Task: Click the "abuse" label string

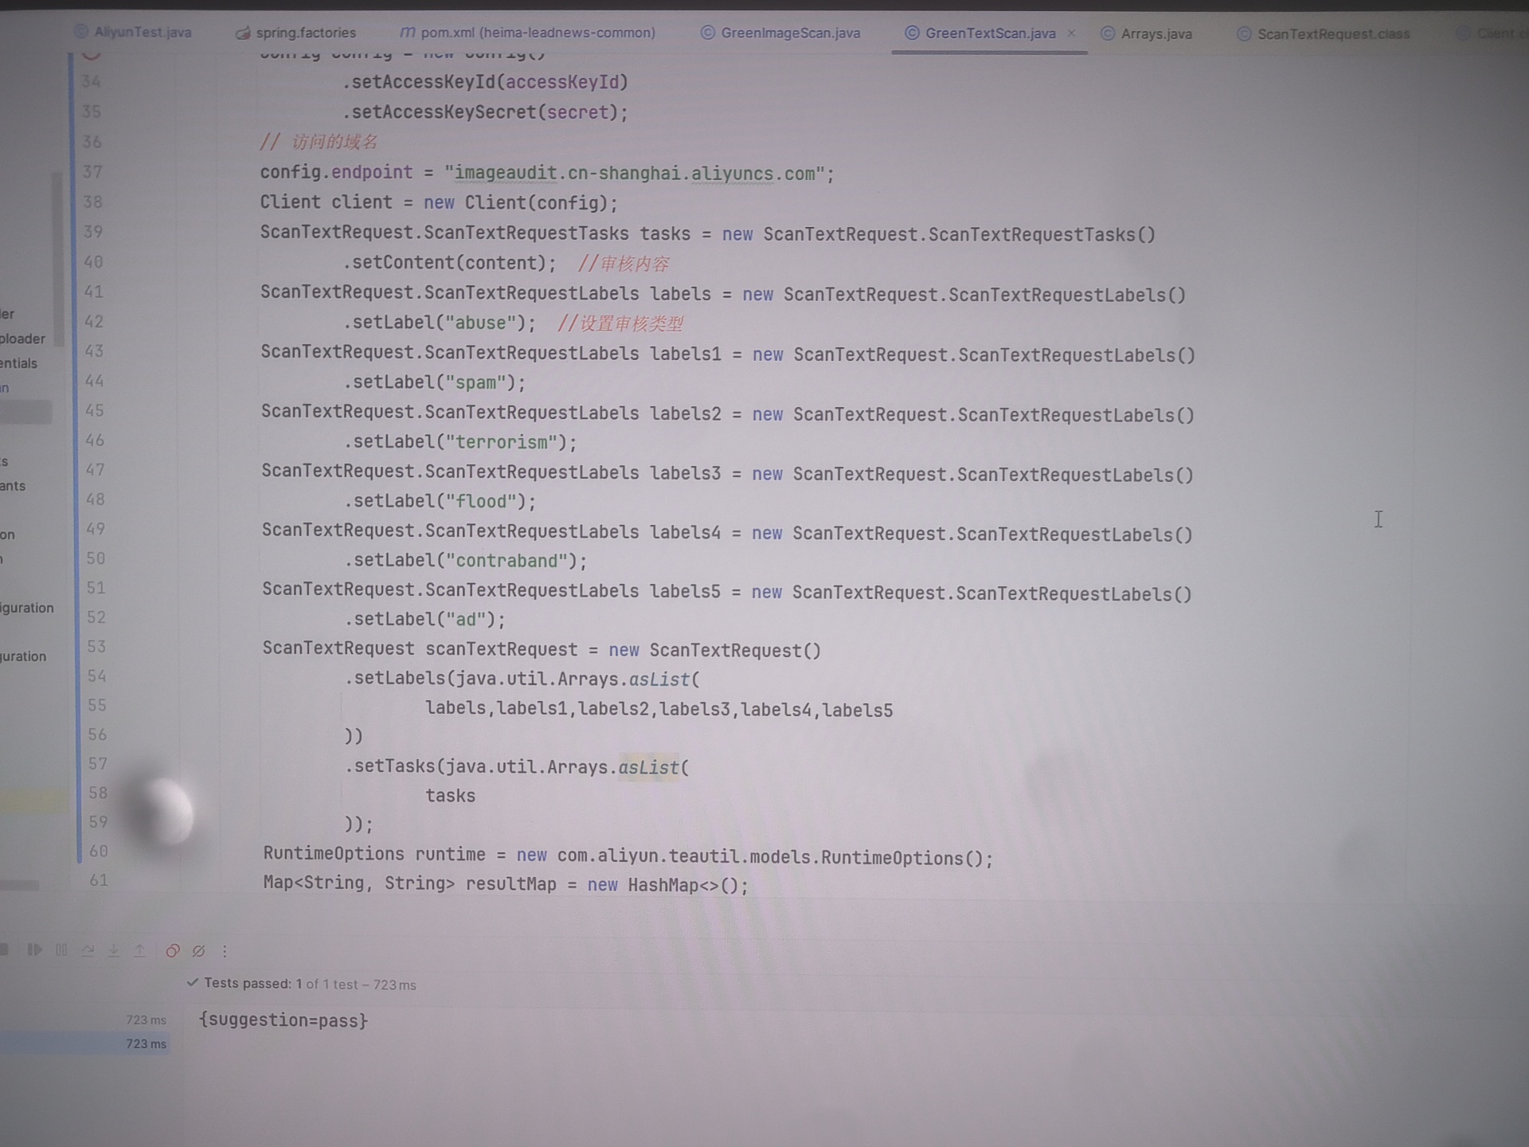Action: click(x=480, y=323)
